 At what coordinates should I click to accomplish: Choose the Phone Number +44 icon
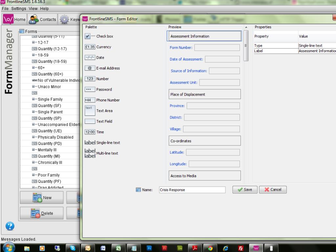click(x=90, y=100)
